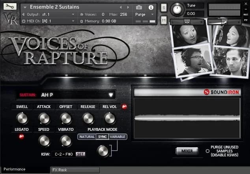Image resolution: width=250 pixels, height=174 pixels.
Task: Open the Purge dropdown menu
Action: pyautogui.click(x=144, y=15)
